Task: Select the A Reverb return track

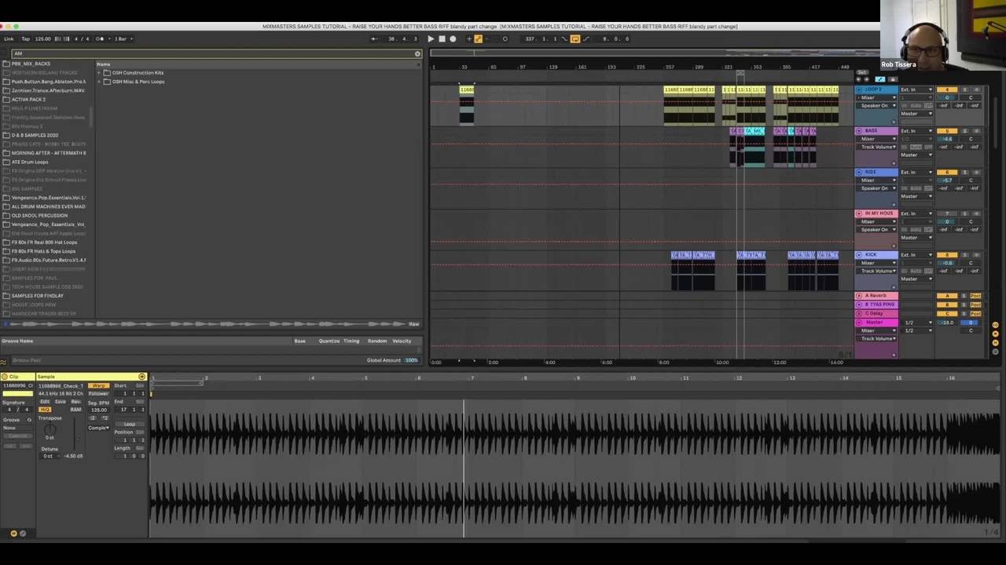Action: coord(876,296)
